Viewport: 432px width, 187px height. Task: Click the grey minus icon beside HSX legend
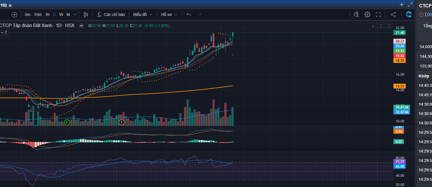81,26
